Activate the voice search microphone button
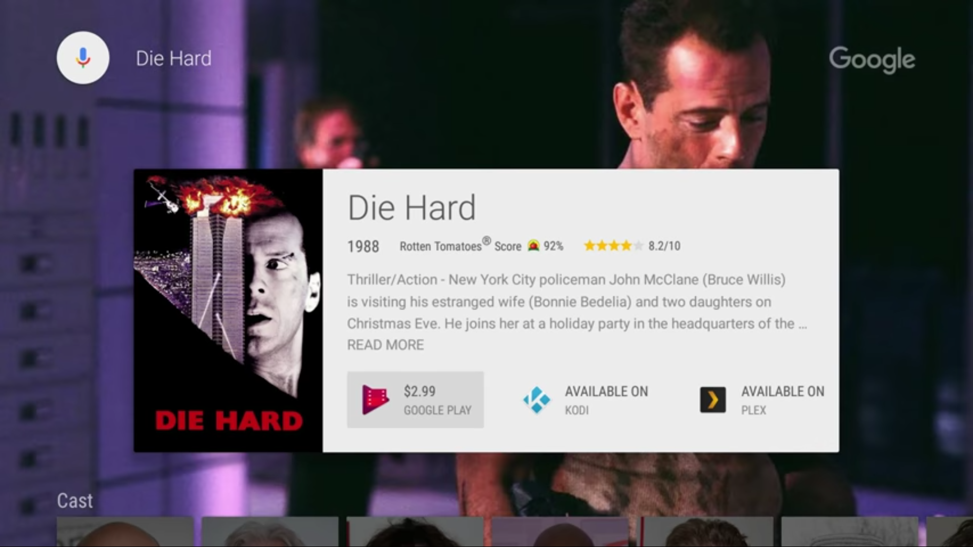 83,58
